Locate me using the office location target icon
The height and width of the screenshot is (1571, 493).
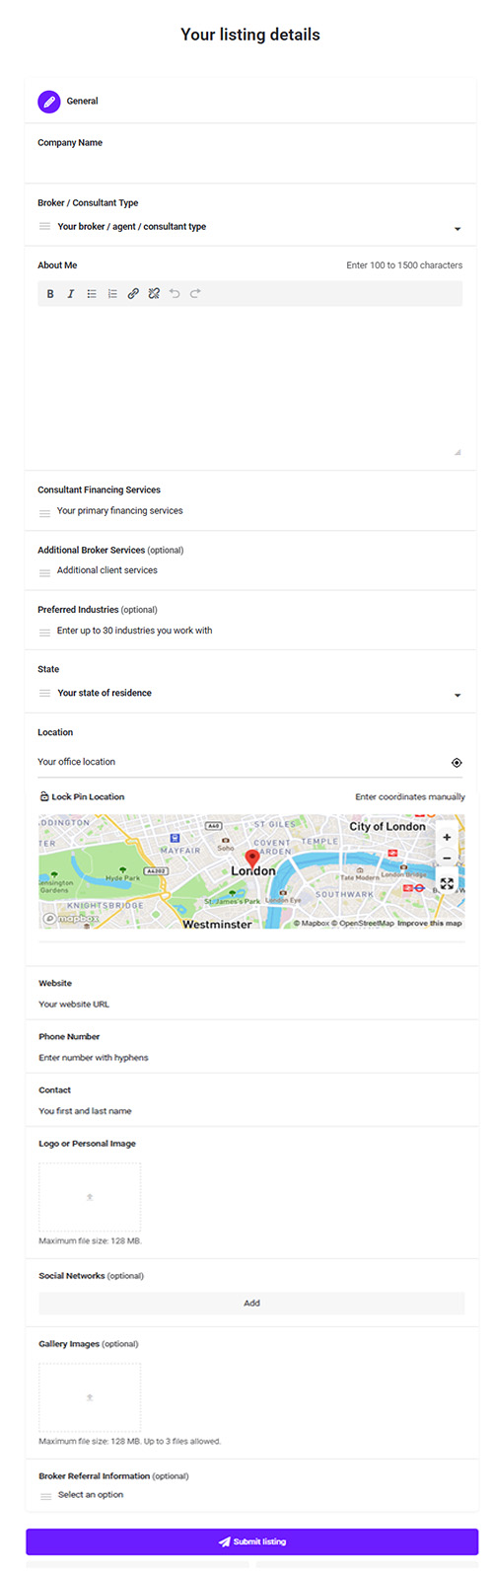pos(457,763)
